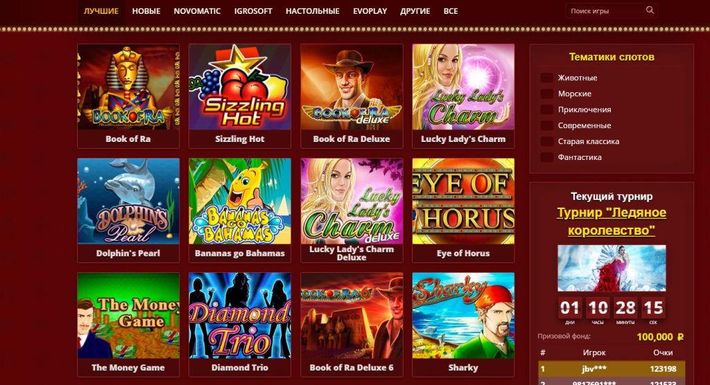
Task: Launch the Sizzling Hot game tile
Action: pyautogui.click(x=239, y=87)
